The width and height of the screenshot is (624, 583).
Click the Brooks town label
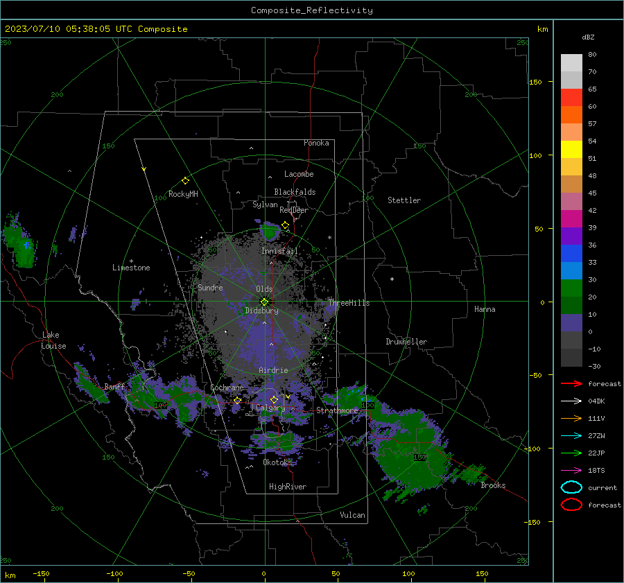coord(493,485)
